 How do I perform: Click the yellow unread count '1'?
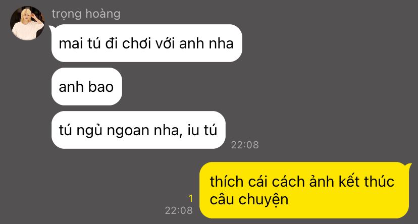(190, 198)
